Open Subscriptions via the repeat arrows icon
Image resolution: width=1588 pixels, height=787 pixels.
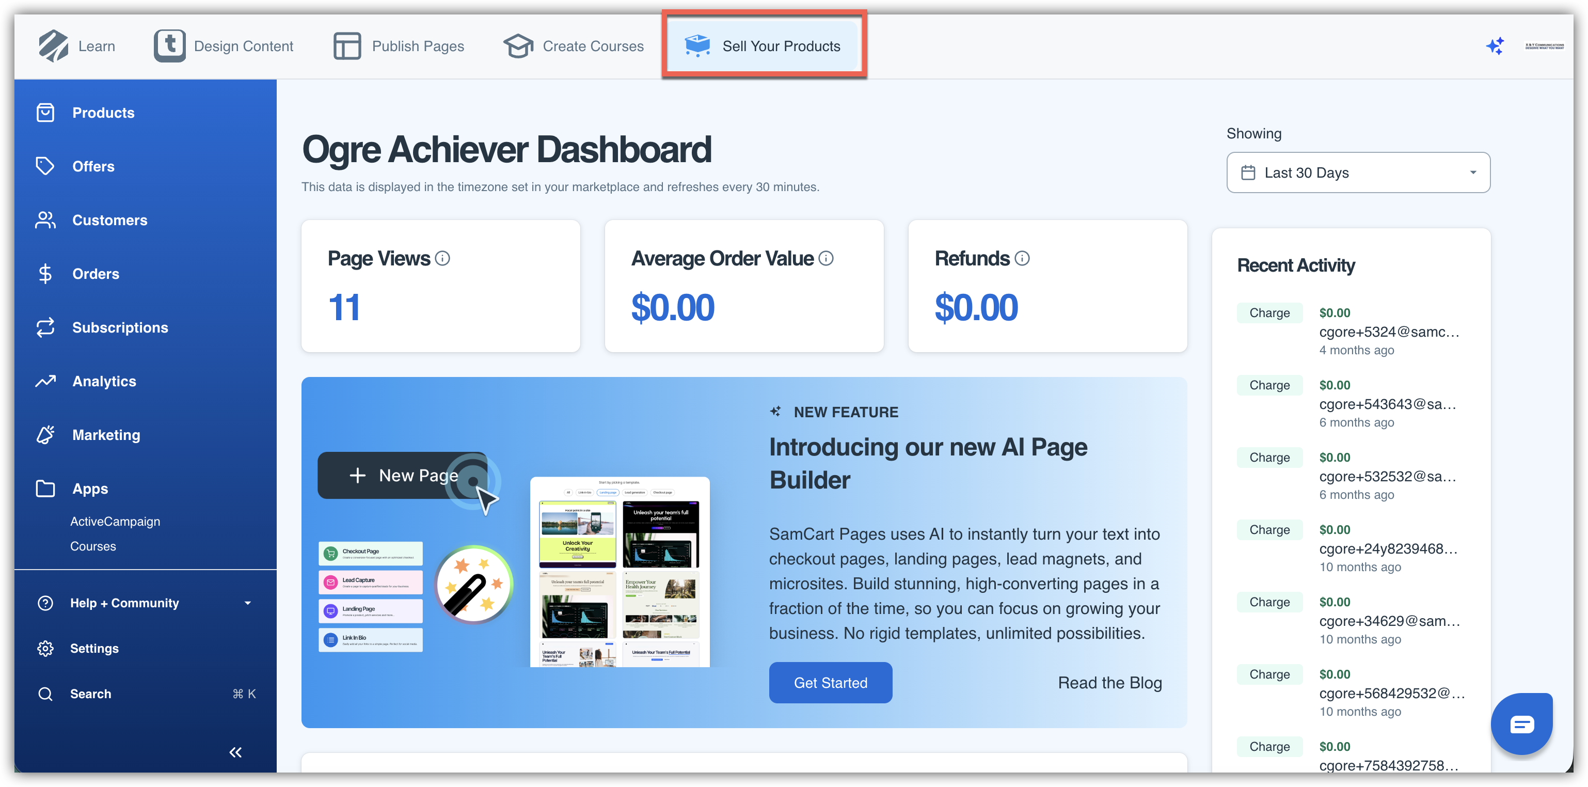[45, 327]
